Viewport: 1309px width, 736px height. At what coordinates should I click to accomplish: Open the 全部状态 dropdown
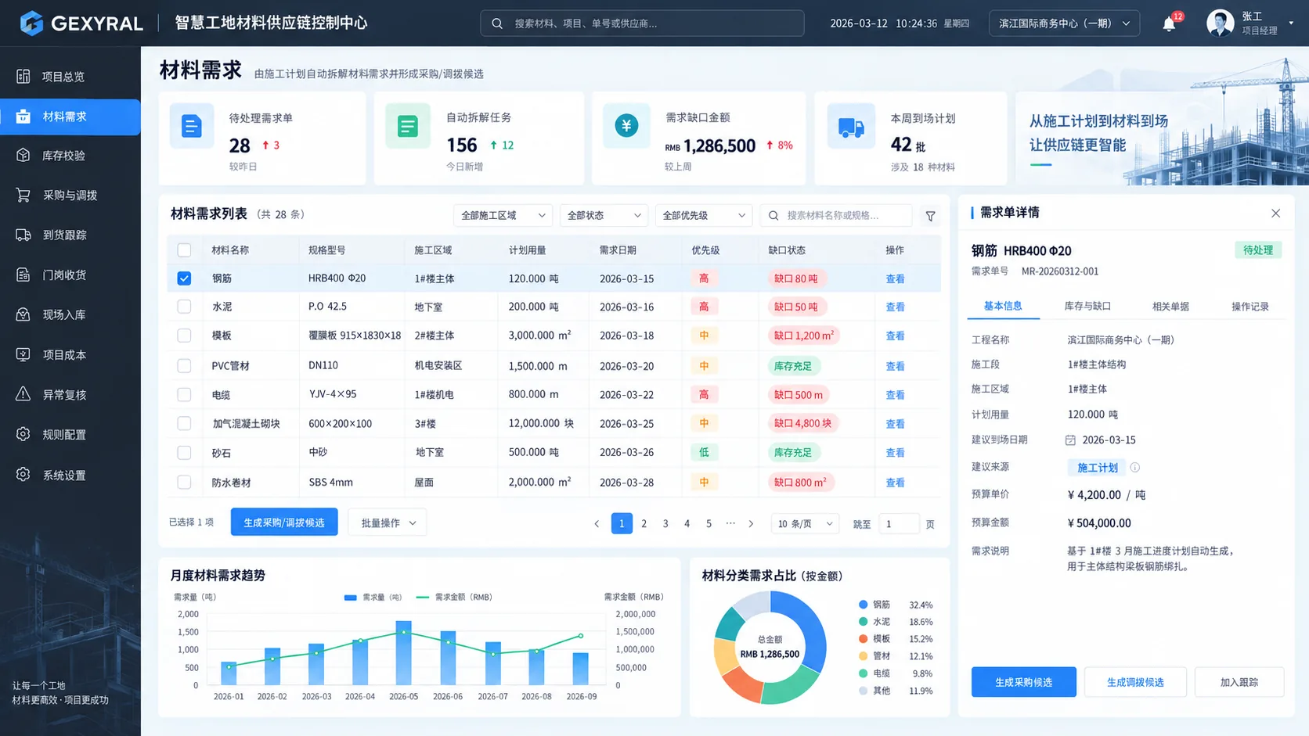[x=604, y=215]
